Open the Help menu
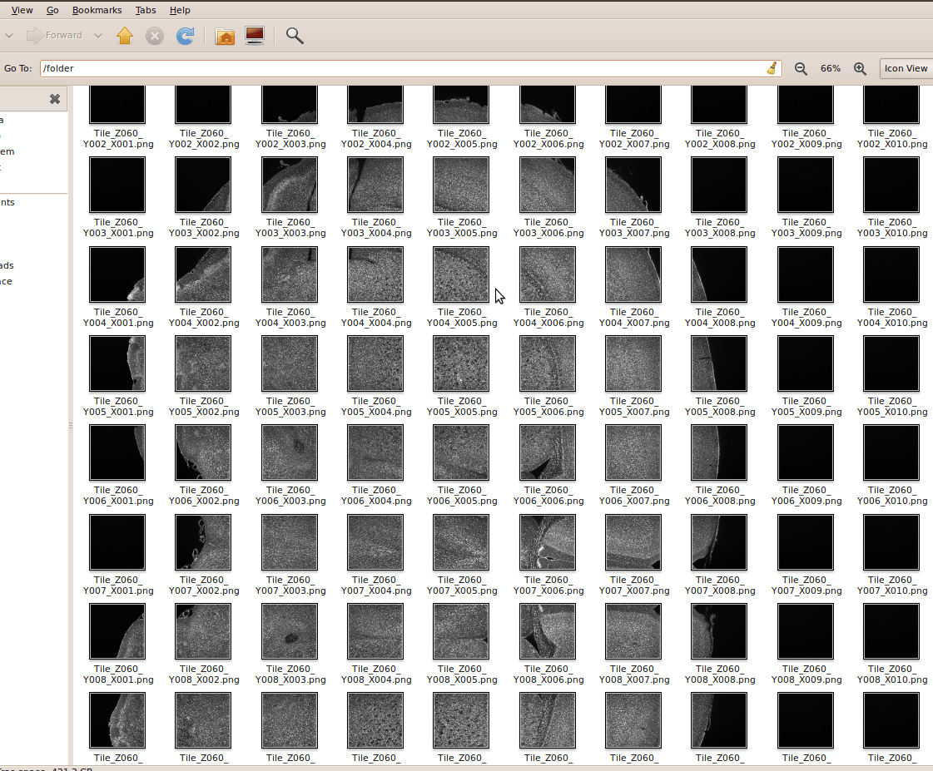 (179, 10)
